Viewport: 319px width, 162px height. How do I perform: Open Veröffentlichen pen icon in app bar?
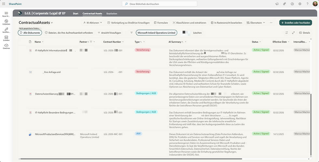pyautogui.click(x=6, y=30)
